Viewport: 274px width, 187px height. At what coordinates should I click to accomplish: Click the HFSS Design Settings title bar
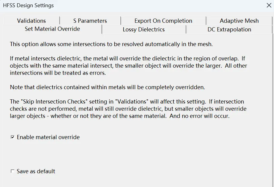coord(133,5)
